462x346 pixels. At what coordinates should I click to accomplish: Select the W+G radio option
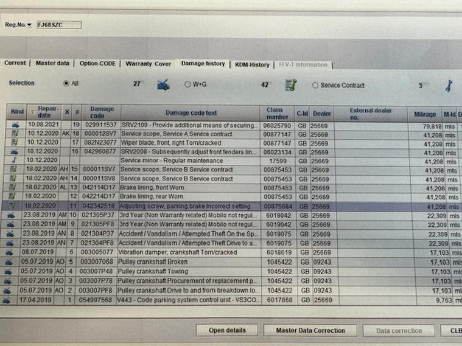pos(187,85)
